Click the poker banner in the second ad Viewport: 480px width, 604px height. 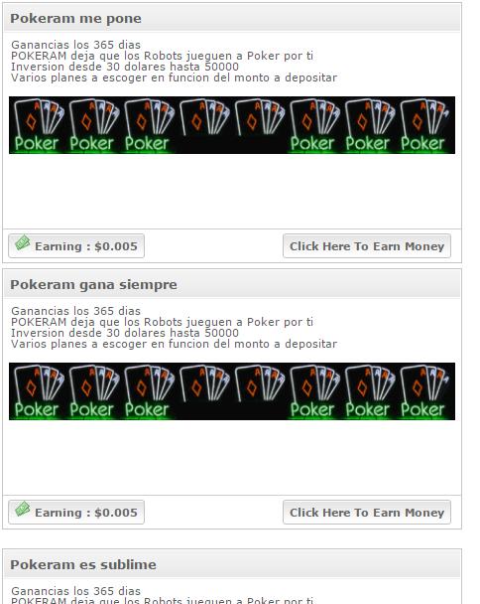click(x=232, y=391)
